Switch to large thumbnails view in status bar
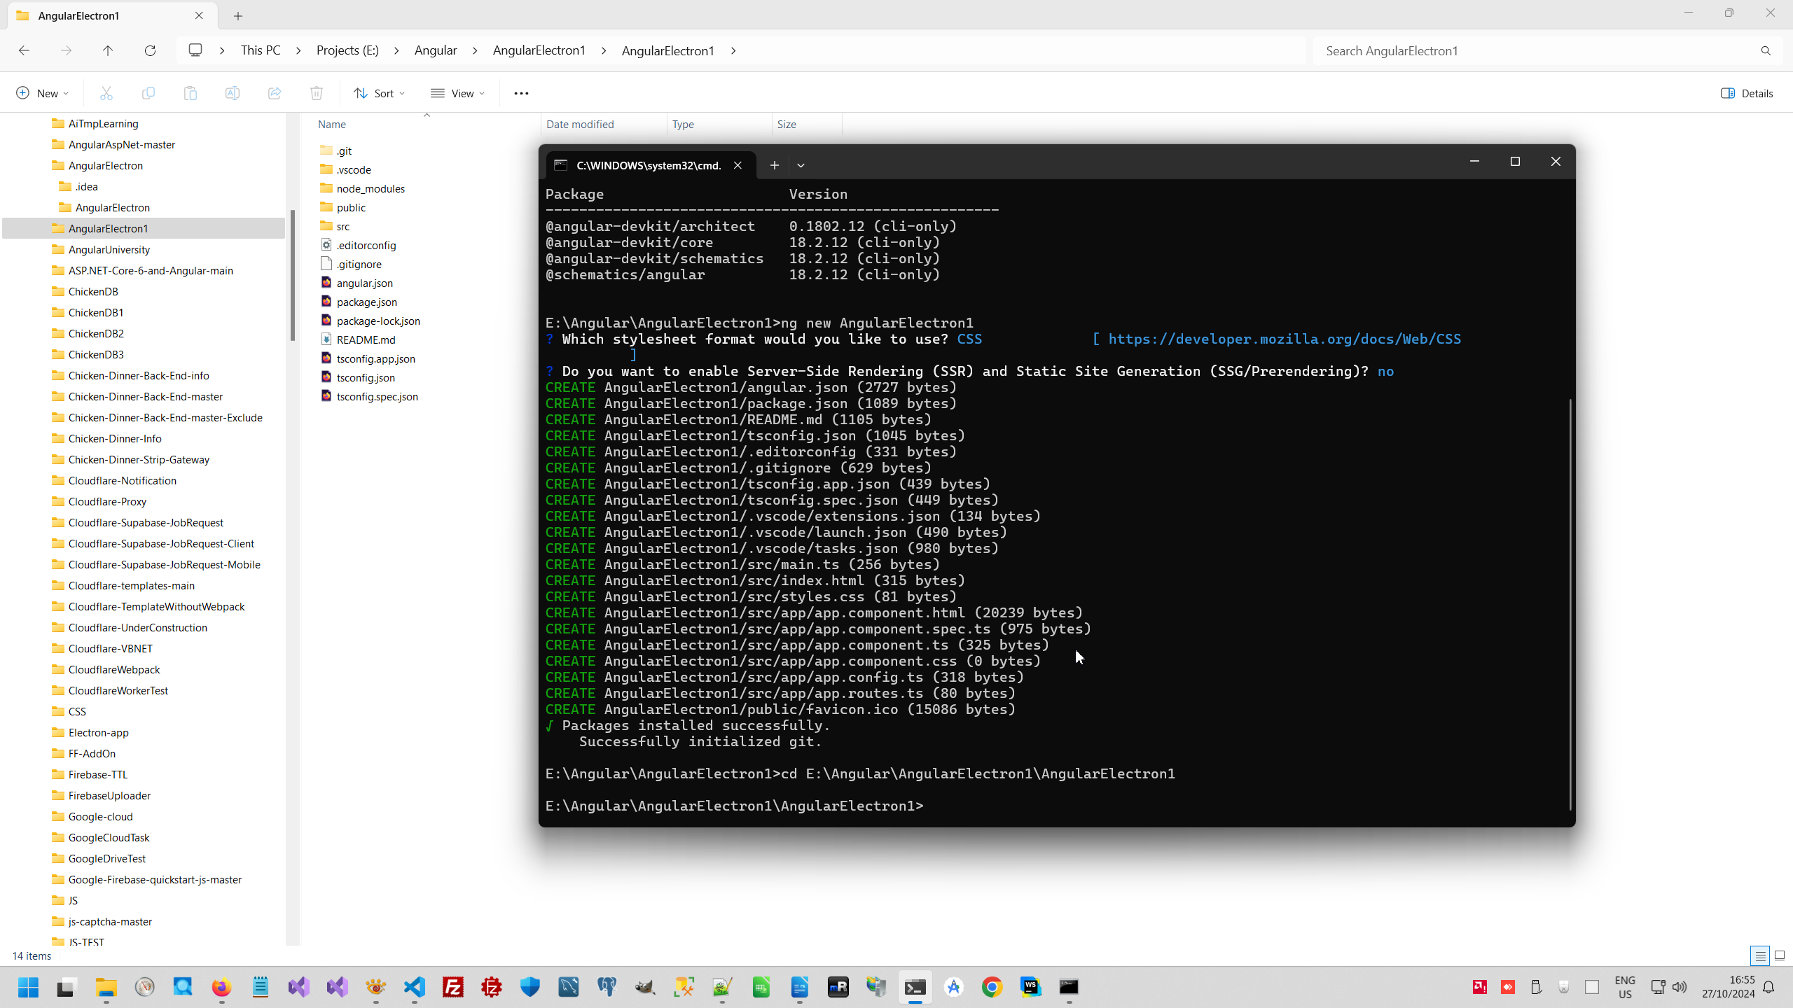1793x1008 pixels. pos(1779,955)
